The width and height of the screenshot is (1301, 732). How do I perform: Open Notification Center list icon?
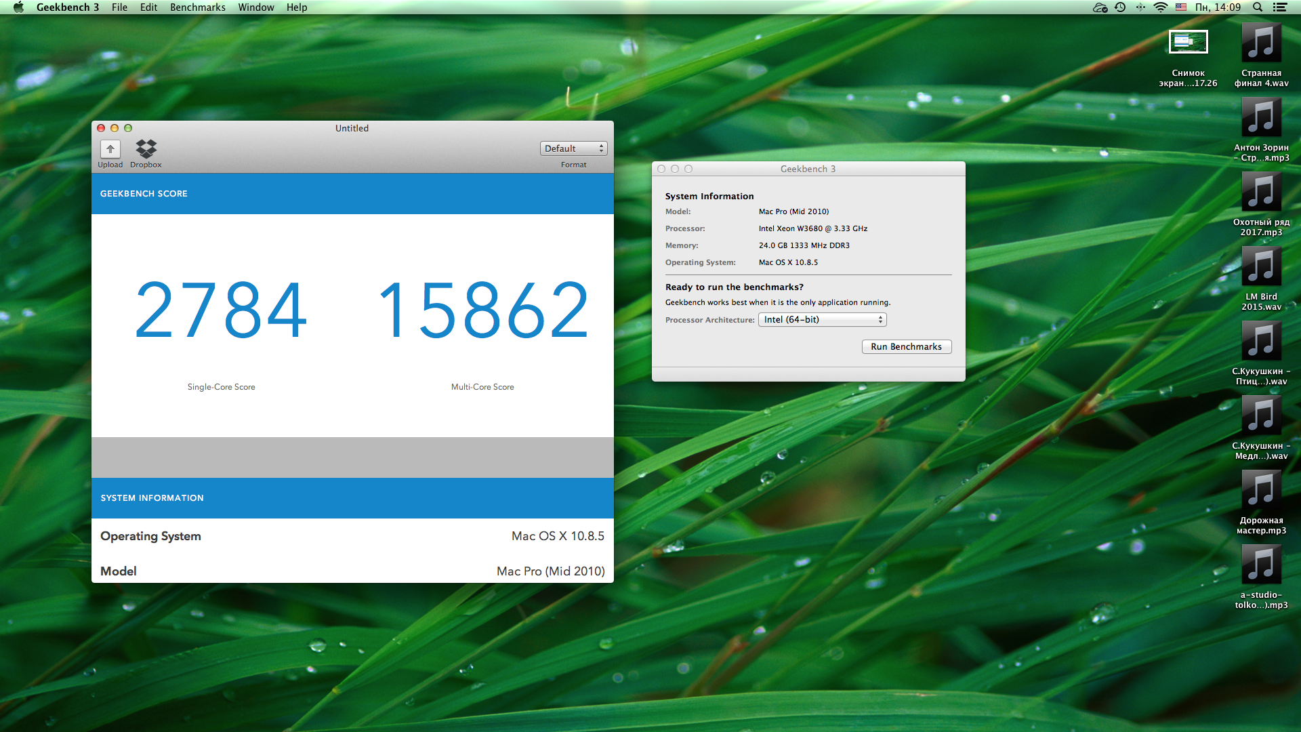[x=1280, y=7]
